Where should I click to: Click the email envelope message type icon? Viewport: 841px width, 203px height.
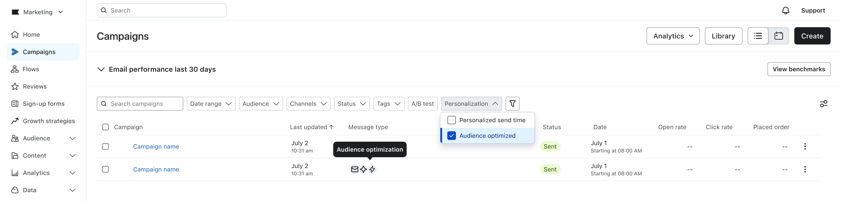click(355, 169)
